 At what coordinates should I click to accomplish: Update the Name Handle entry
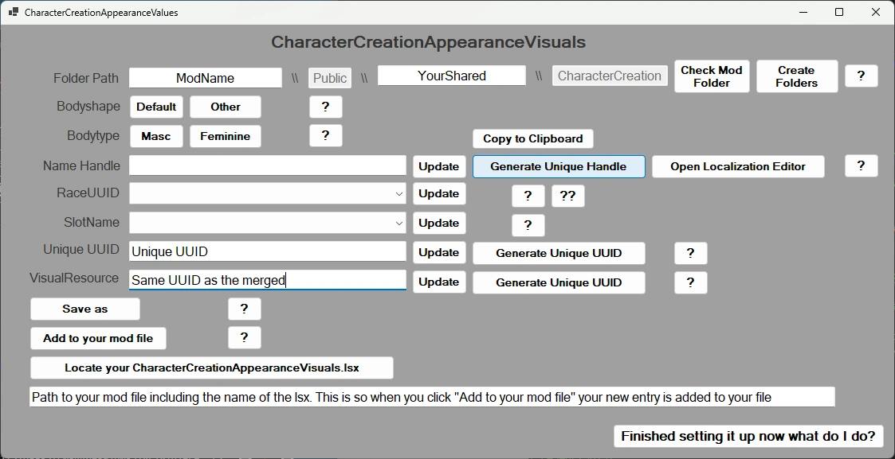click(438, 166)
